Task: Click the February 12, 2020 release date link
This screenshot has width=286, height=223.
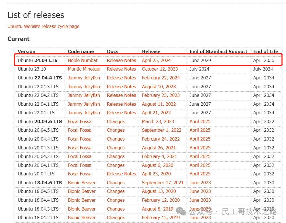Action: [x=161, y=200]
